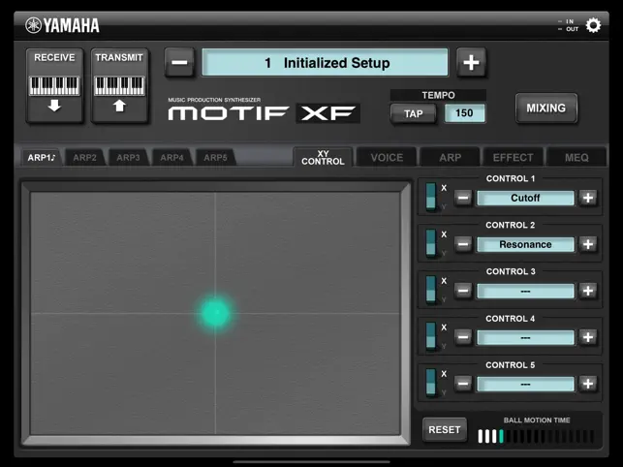The width and height of the screenshot is (623, 467).
Task: Go to next setup with plus icon
Action: tap(471, 63)
